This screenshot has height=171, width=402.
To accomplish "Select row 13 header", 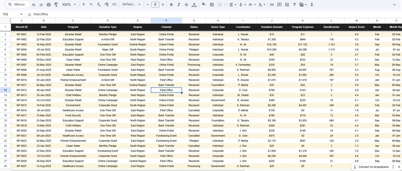I will (x=5, y=90).
